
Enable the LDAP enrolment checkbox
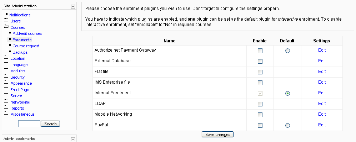pyautogui.click(x=260, y=104)
